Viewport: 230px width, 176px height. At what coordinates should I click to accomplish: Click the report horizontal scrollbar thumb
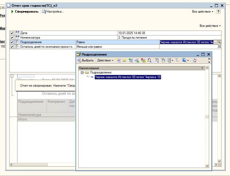30,165
